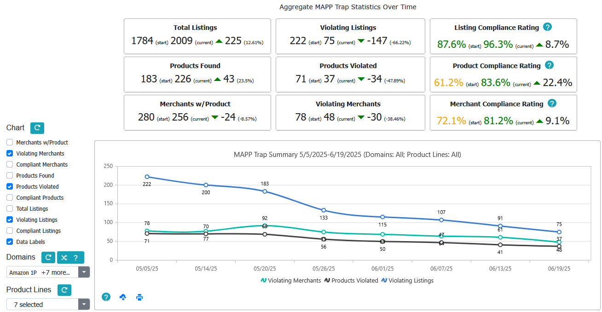Open Listing Compliance Rating help
Image resolution: width=602 pixels, height=312 pixels.
[547, 27]
